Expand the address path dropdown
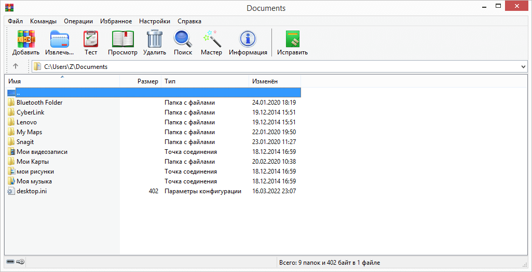This screenshot has height=272, width=532. click(523, 67)
